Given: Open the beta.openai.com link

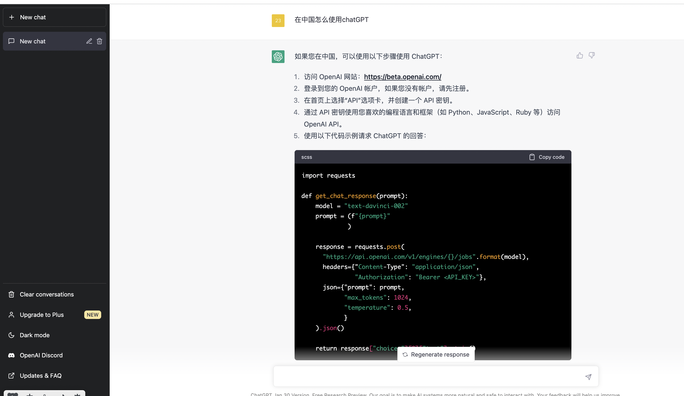Looking at the screenshot, I should [x=402, y=77].
